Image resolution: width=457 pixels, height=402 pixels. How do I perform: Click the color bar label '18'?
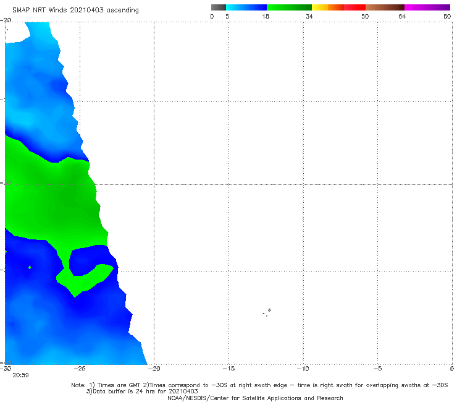pyautogui.click(x=266, y=16)
